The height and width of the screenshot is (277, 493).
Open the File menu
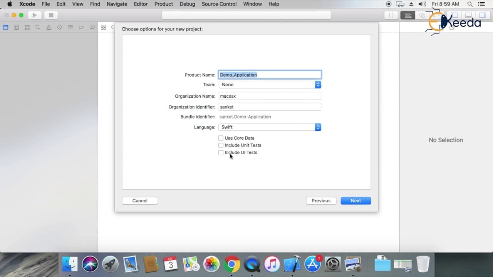click(46, 4)
